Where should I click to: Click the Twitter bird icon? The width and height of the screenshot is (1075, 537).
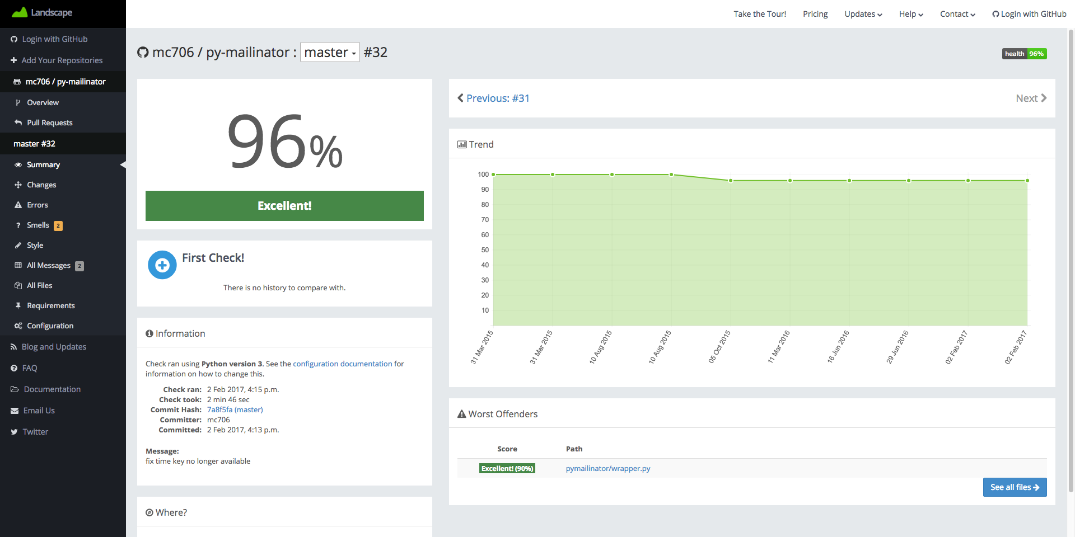click(x=14, y=432)
